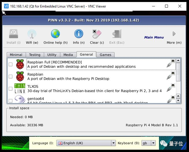This screenshot has height=152, width=189.
Task: Click the OS list bottom scroll down arrow
Action: 178,100
